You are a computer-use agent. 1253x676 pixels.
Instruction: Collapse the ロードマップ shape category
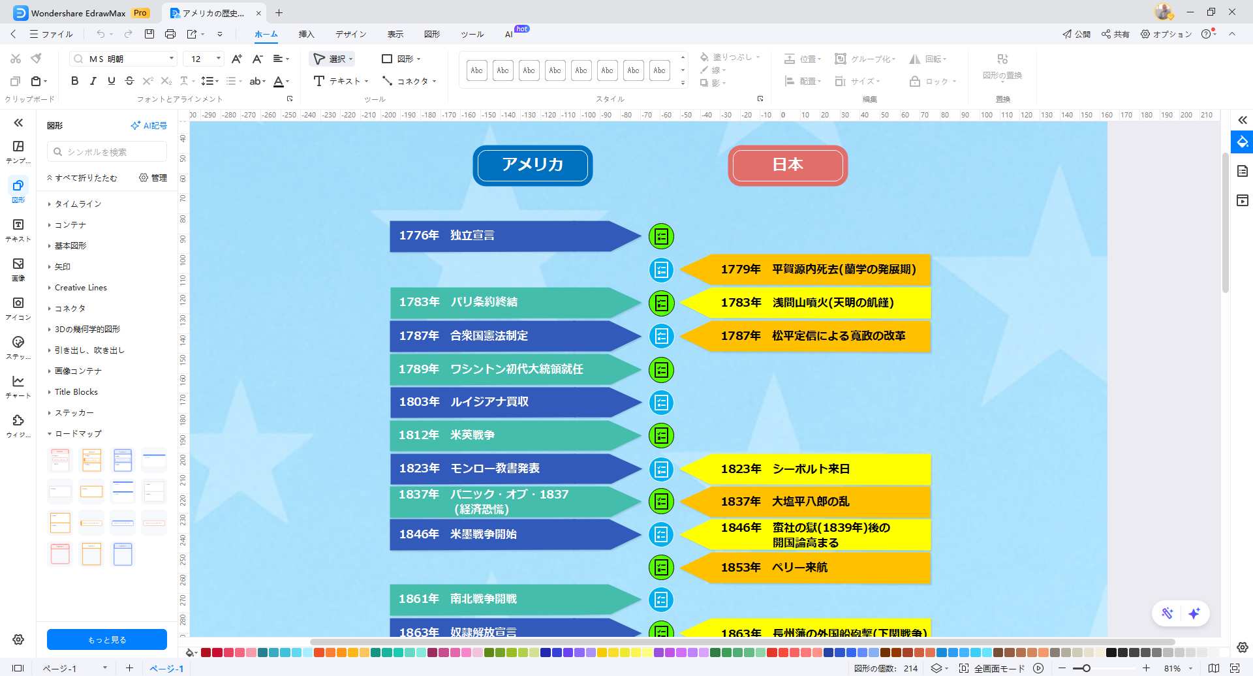click(78, 433)
